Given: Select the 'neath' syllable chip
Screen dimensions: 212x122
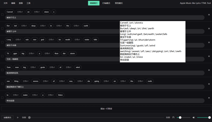Looking at the screenshot, I should pyautogui.click(x=68, y=40).
